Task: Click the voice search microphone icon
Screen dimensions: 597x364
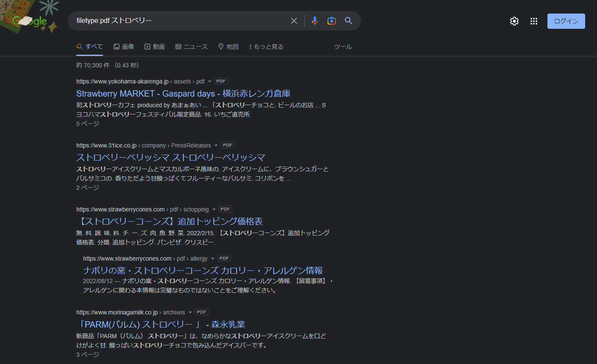Action: tap(314, 21)
